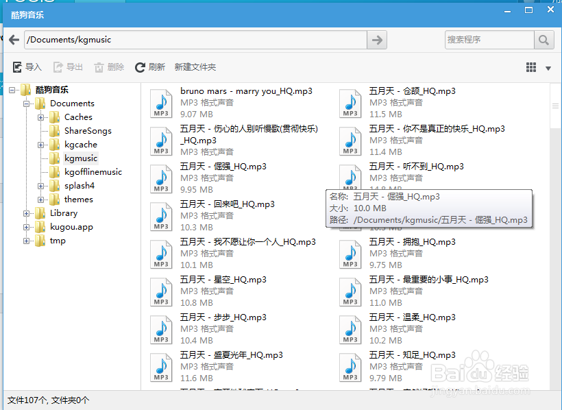Open the view mode dropdown arrow
Image resolution: width=562 pixels, height=410 pixels.
coord(548,68)
